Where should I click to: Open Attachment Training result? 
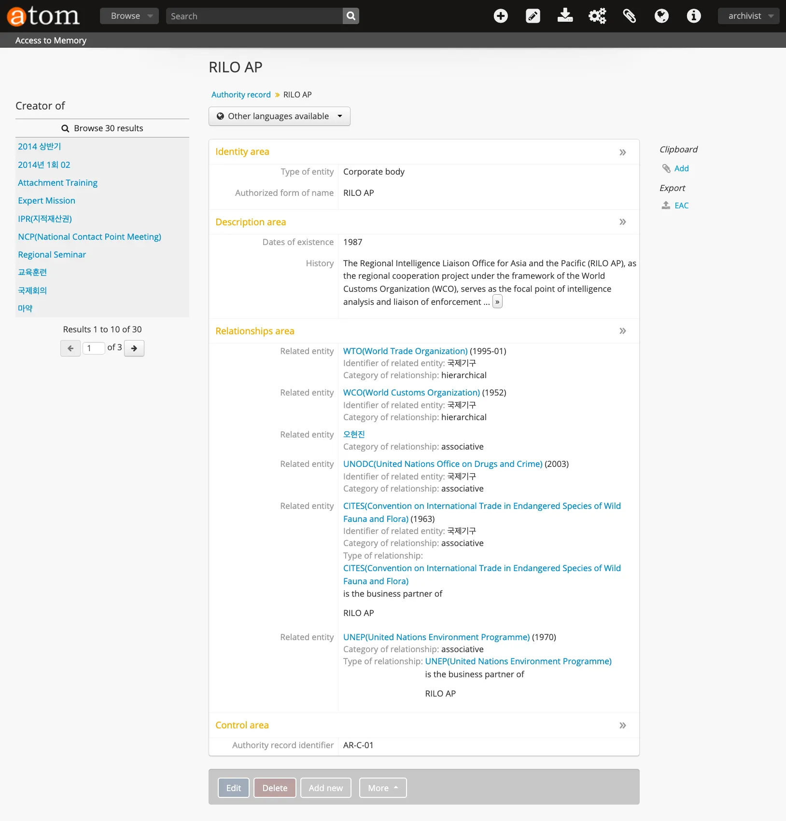point(57,183)
